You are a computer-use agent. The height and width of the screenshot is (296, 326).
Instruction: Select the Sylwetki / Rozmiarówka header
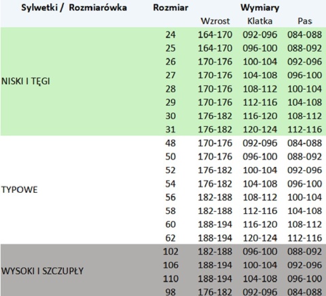[x=74, y=7]
